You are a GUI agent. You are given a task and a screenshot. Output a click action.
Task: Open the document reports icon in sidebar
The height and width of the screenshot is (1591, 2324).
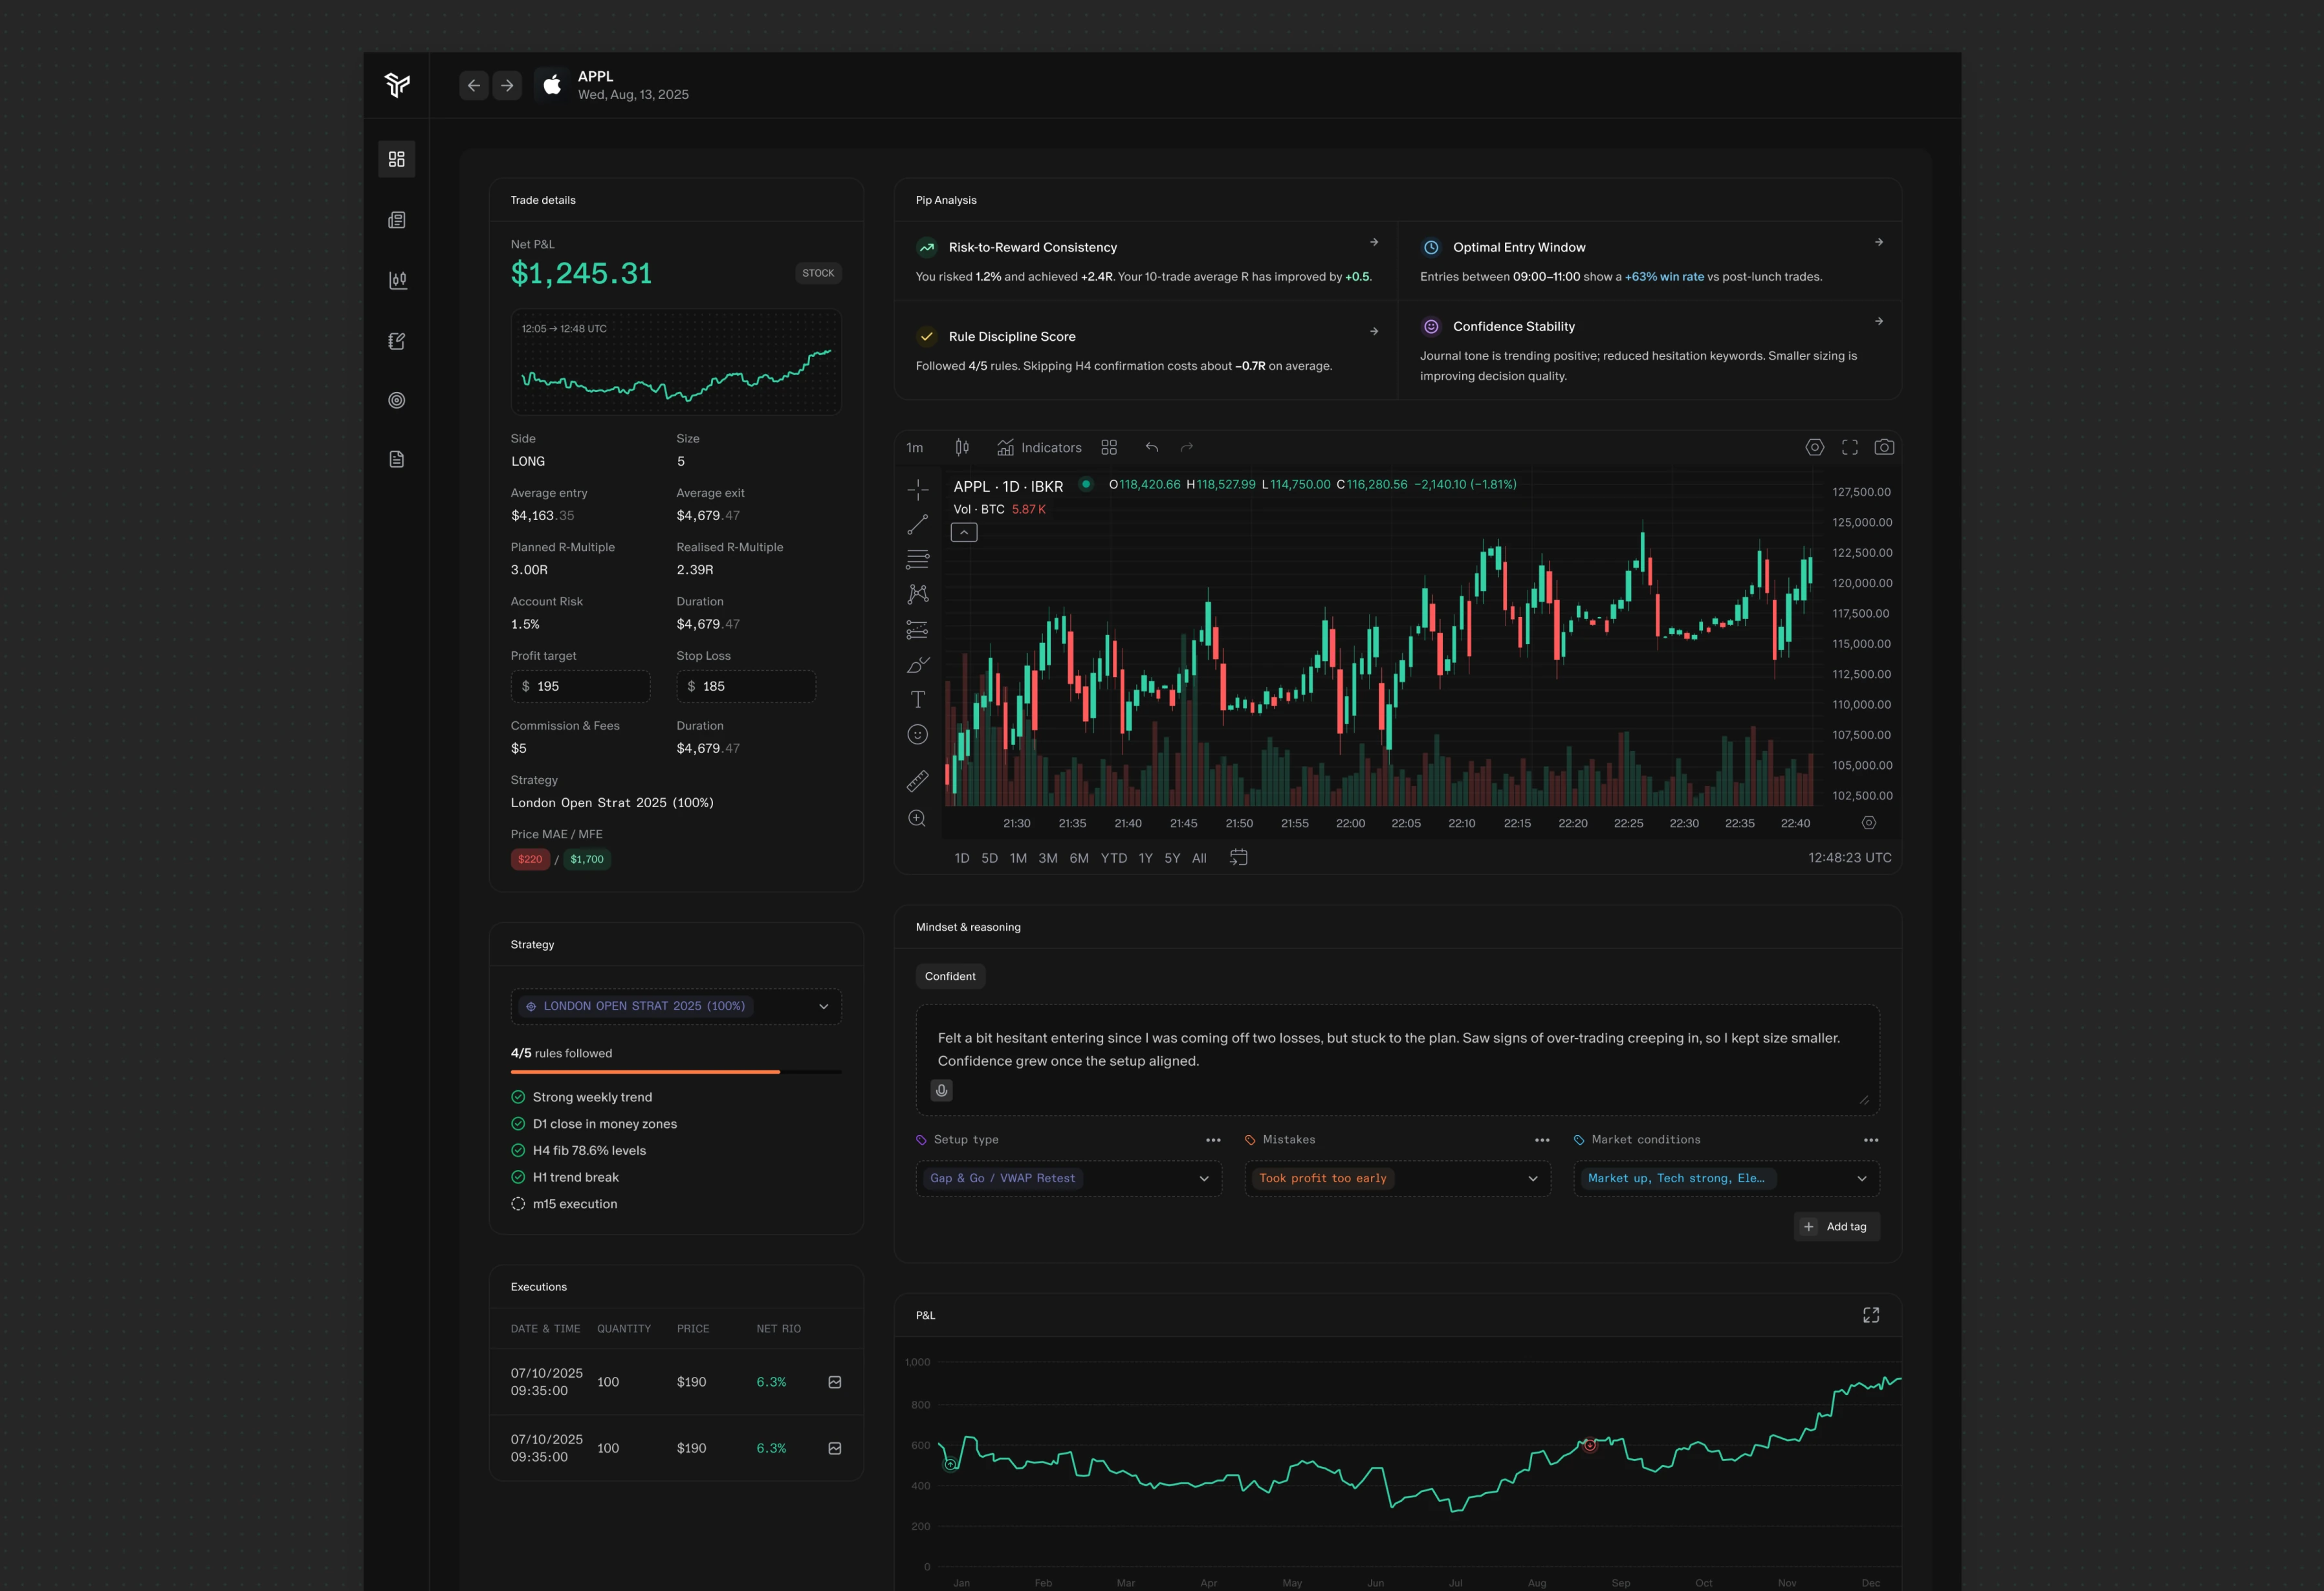click(397, 460)
